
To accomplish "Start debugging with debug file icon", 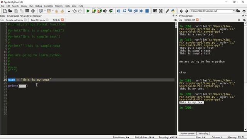I will (118, 11).
